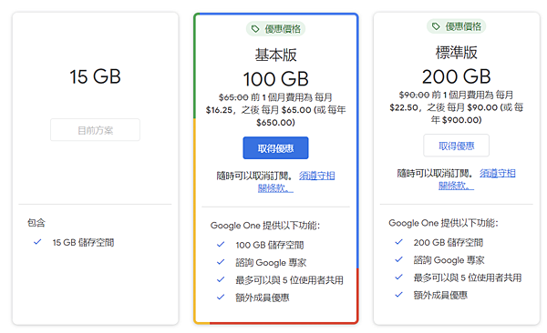This screenshot has width=547, height=333.
Task: Open the terms link in the 標準版 card
Action: coord(477,179)
